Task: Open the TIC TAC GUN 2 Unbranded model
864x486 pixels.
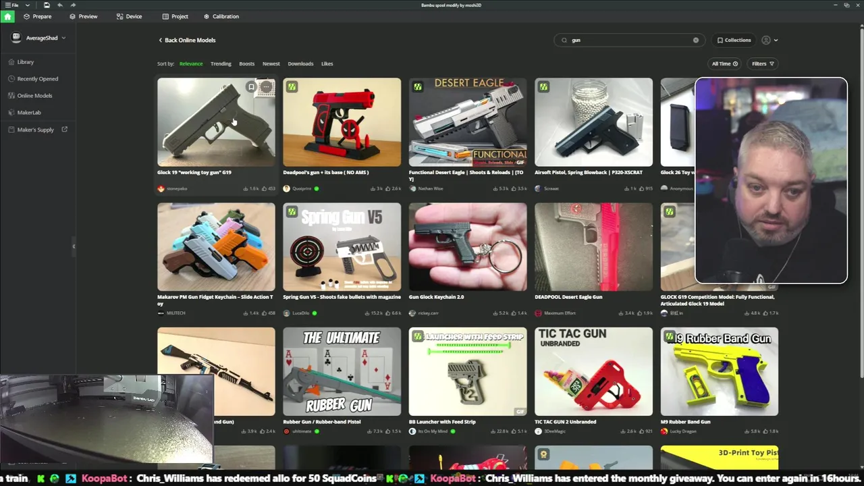Action: click(593, 371)
